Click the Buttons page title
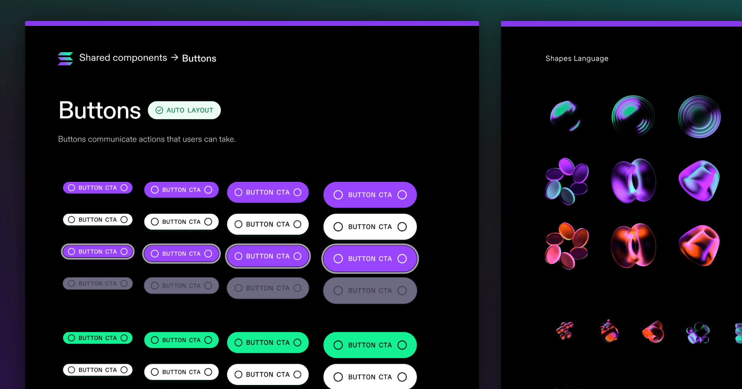 [x=99, y=111]
